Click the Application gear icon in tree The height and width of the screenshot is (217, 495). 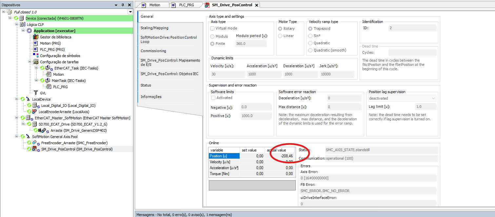(x=30, y=31)
